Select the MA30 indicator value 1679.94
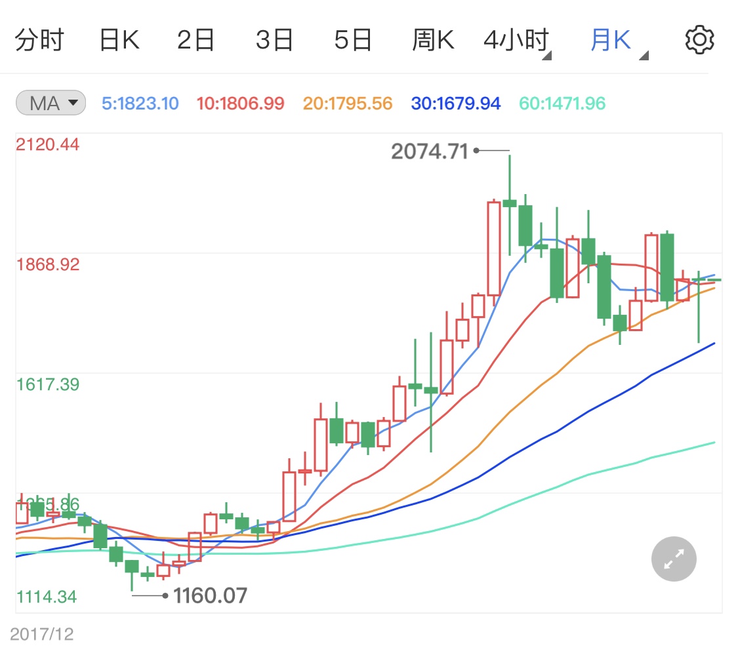The width and height of the screenshot is (738, 657). coord(455,103)
